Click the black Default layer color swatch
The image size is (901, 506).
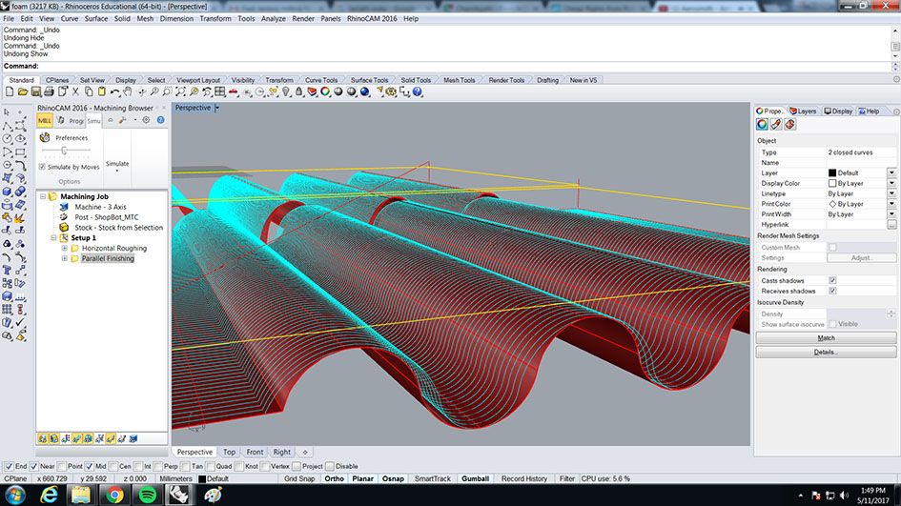point(832,172)
